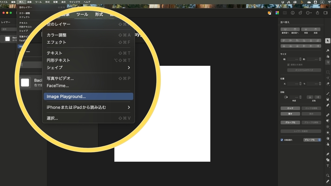The height and width of the screenshot is (186, 331).
Task: Click the crop and rotate toolbar icon
Action: pyautogui.click(x=300, y=13)
